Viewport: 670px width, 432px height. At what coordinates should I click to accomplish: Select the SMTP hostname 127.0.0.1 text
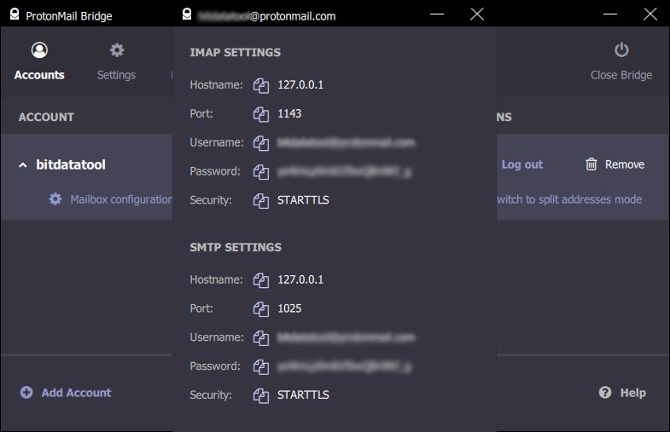[300, 279]
